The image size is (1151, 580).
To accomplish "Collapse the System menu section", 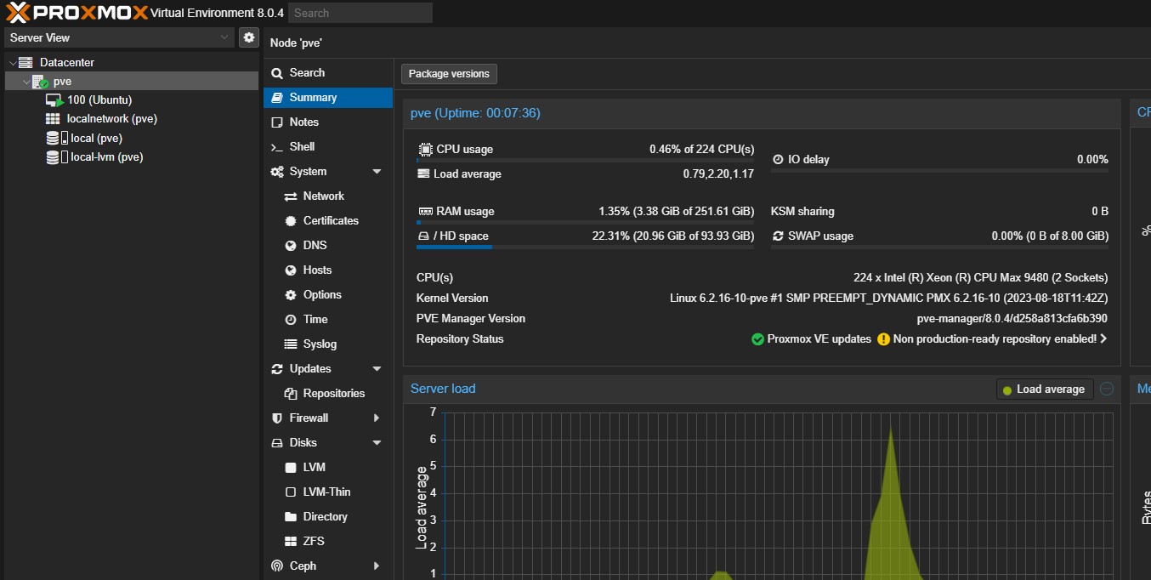I will point(377,172).
